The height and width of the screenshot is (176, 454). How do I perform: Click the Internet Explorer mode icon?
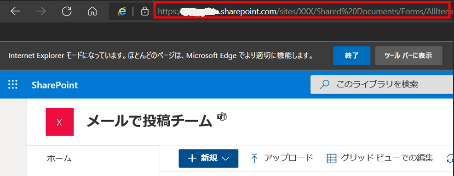coord(122,11)
